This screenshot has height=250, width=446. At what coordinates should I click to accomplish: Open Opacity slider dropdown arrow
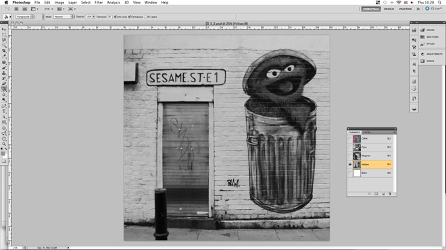tap(93, 17)
